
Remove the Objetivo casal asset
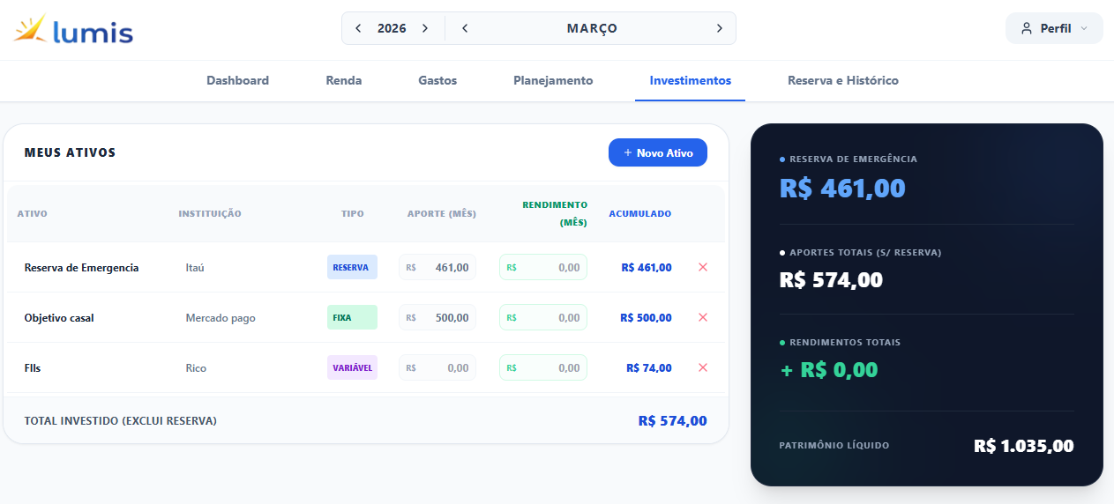coord(703,317)
